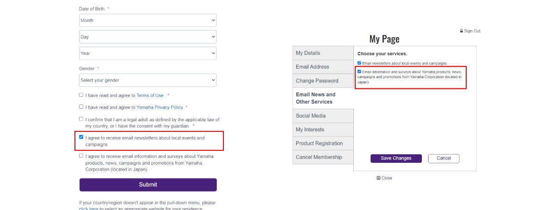Expand the Year dropdown
This screenshot has height=210, width=555.
point(148,53)
